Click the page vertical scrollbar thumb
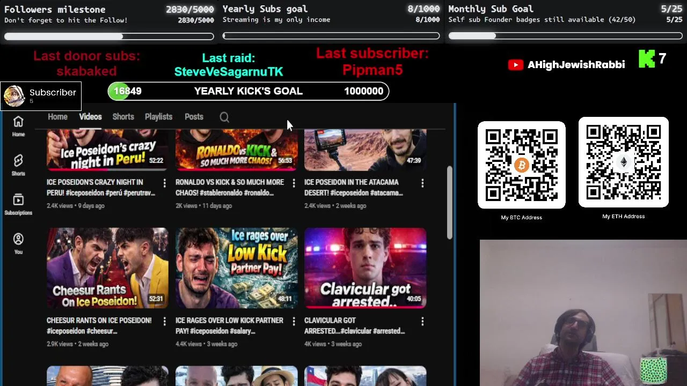687x386 pixels. 450,203
